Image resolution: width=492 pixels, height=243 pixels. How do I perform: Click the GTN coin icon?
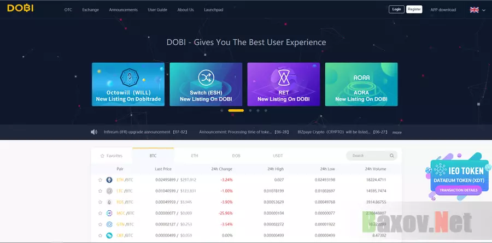click(x=109, y=224)
